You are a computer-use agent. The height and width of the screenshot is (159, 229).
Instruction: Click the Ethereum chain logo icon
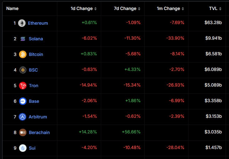(x=22, y=23)
